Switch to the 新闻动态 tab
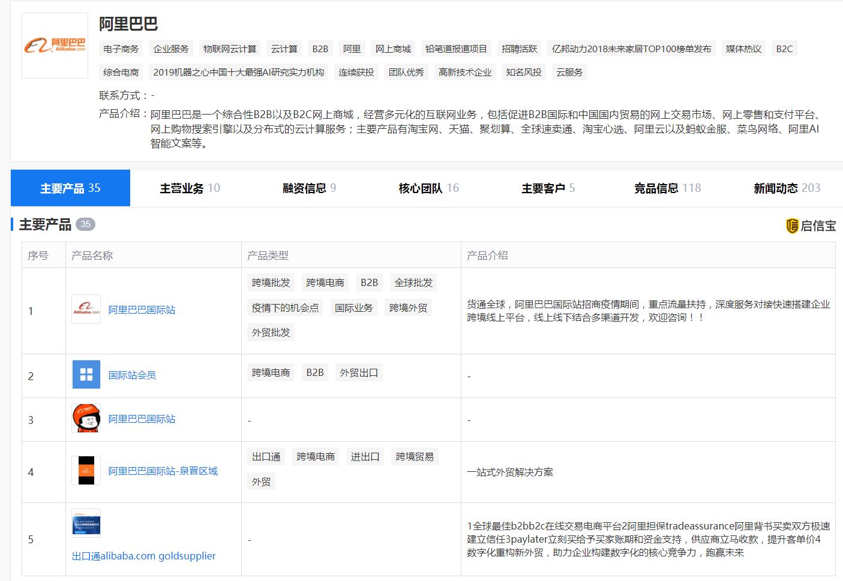This screenshot has height=581, width=843. [786, 188]
